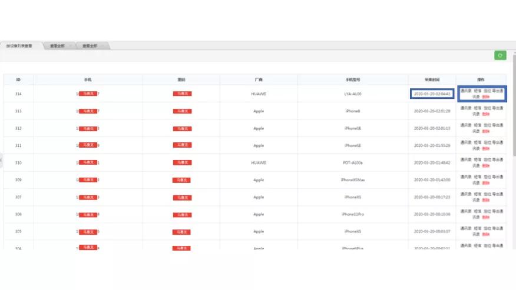This screenshot has height=290, width=516.
Task: Select the ID cell 309
Action: point(18,180)
